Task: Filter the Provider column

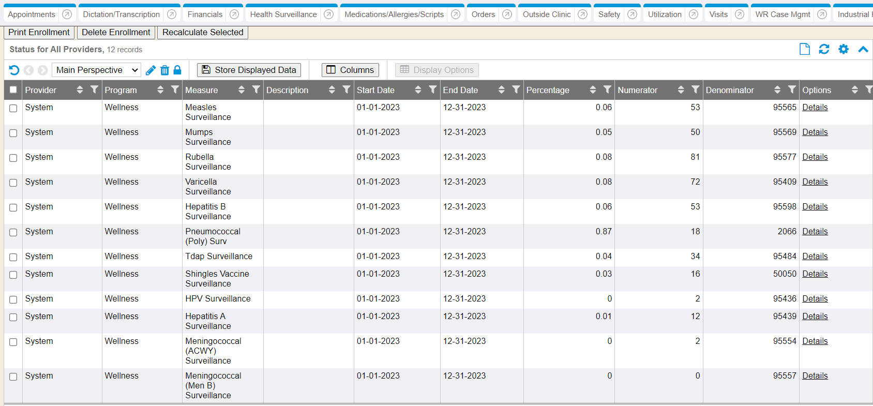Action: (94, 90)
